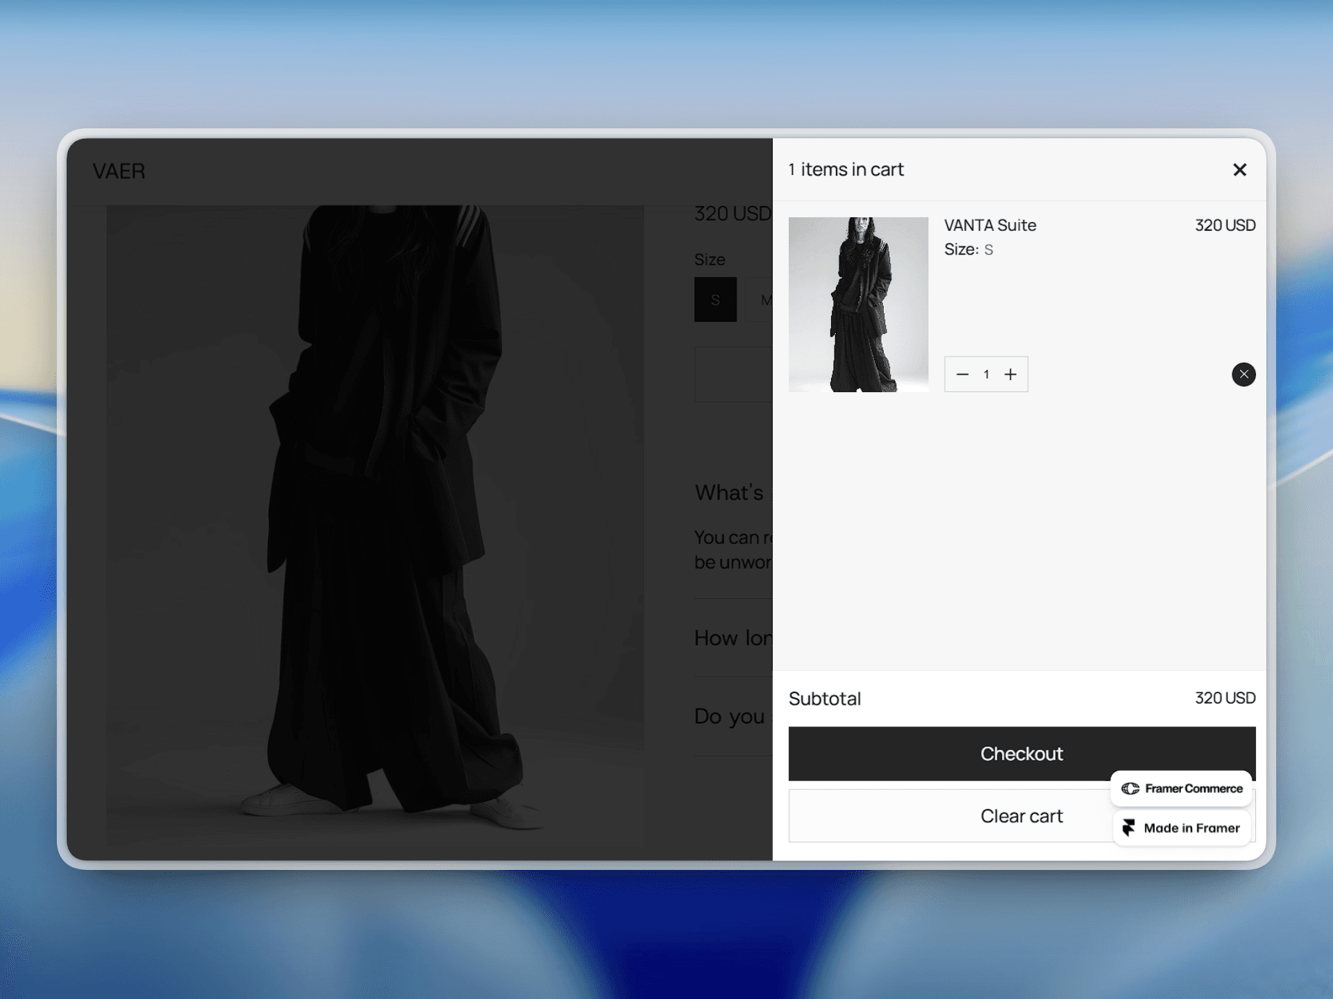
Task: Open the Made in Framer badge
Action: point(1182,828)
